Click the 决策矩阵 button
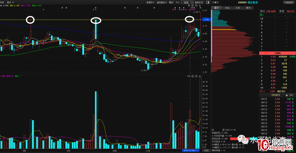This screenshot has width=296, height=153. 289,2
